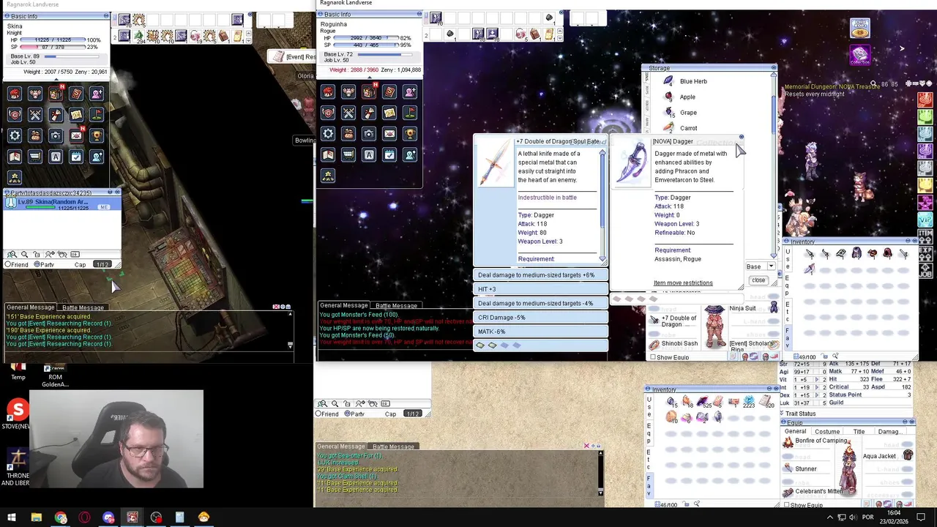Click Skina's camera screenshot icon
The width and height of the screenshot is (937, 527).
pyautogui.click(x=56, y=135)
